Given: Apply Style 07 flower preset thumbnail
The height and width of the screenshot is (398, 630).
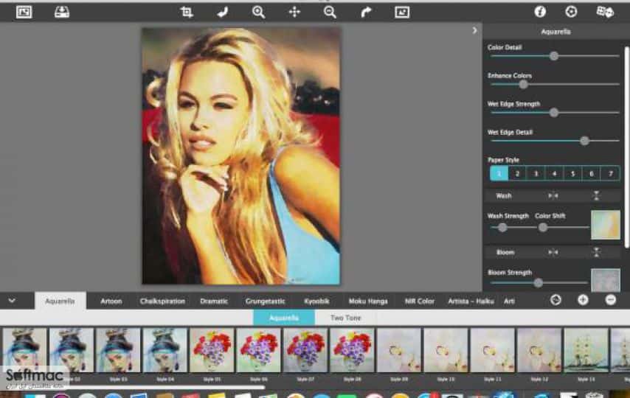Looking at the screenshot, I should 305,350.
